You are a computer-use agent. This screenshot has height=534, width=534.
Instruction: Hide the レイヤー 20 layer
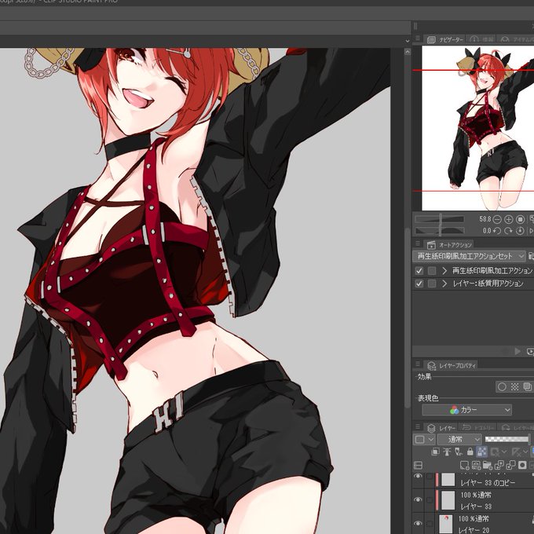418,524
